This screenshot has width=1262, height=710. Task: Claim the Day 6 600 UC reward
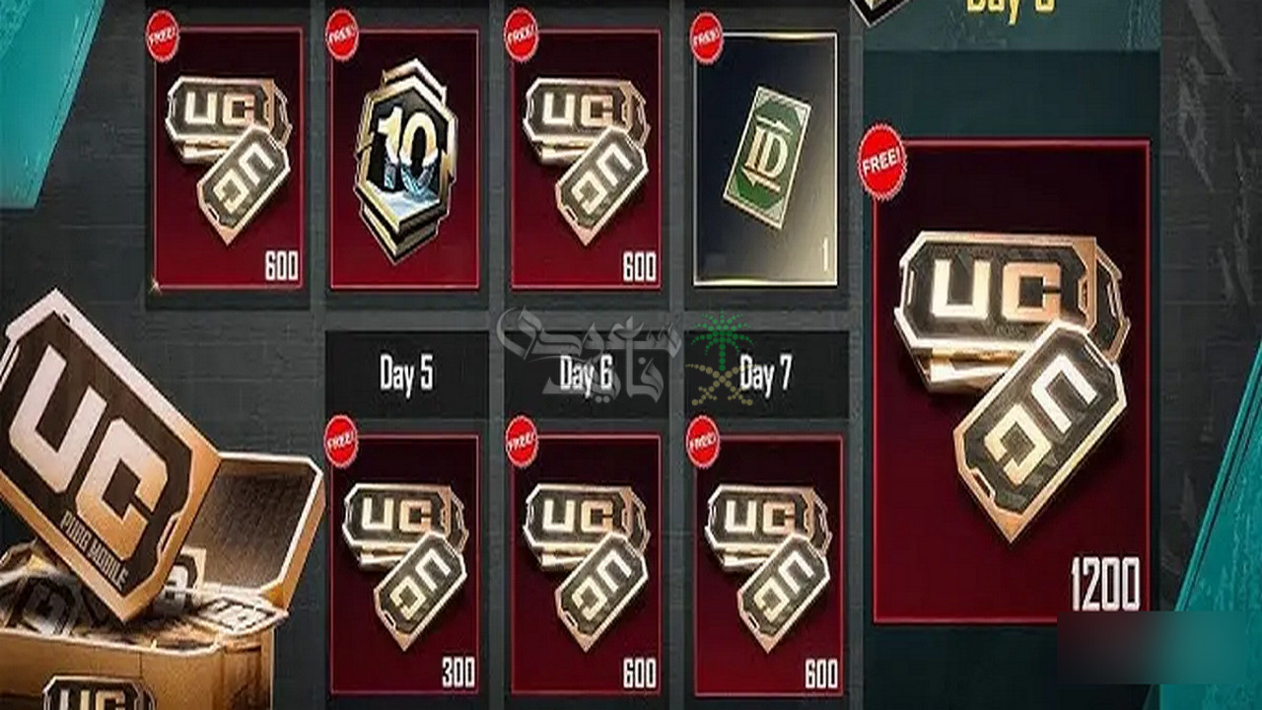point(586,564)
